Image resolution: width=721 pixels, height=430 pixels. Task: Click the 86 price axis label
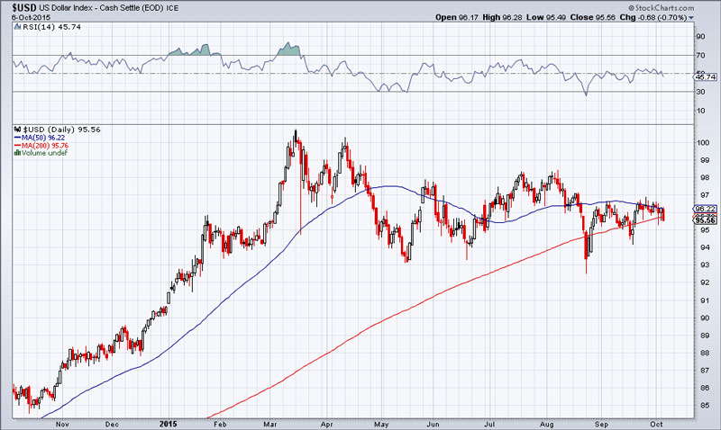click(705, 388)
